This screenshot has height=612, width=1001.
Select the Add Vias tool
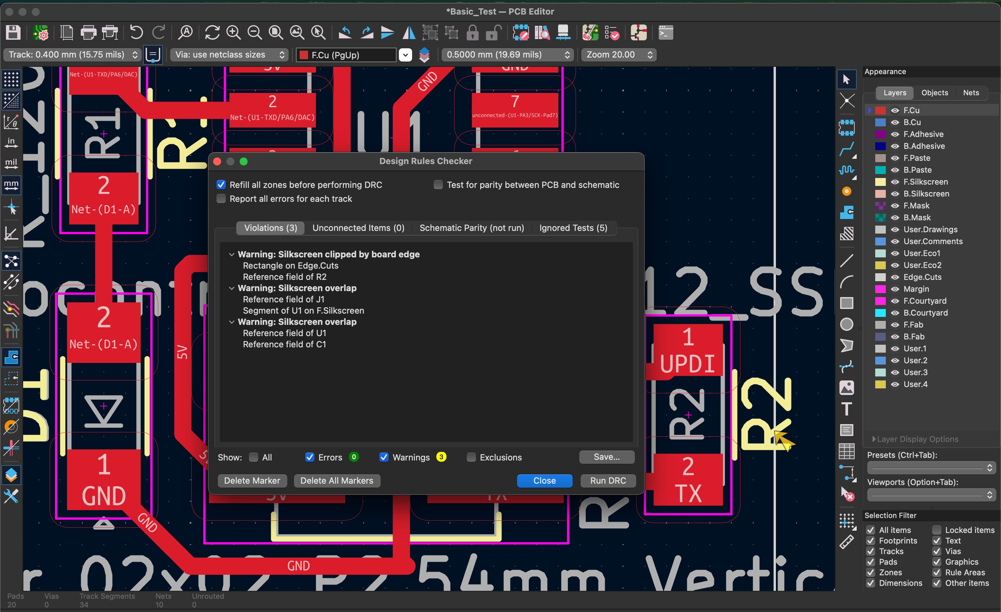[847, 191]
